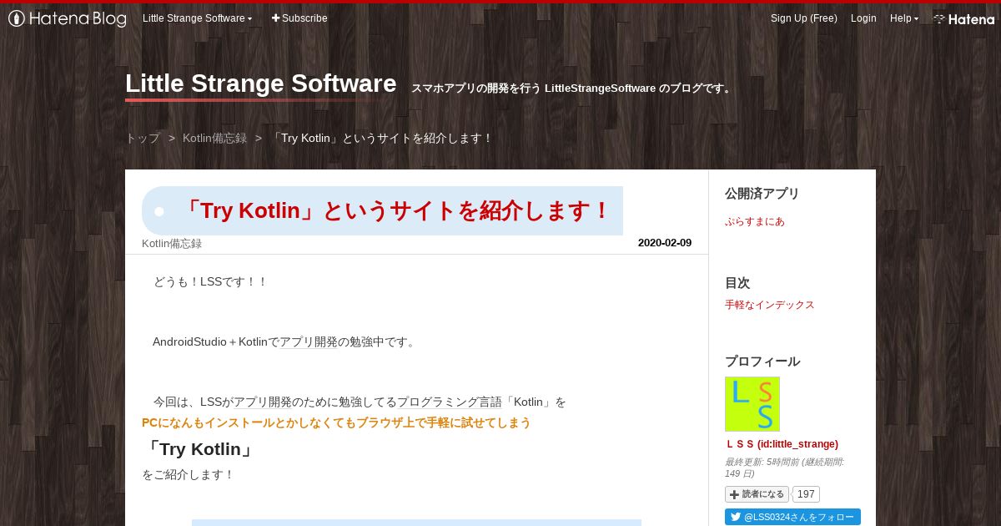Screen dimensions: 1001x526
Task: Open the 2020-02-09 post date link
Action: (x=665, y=243)
